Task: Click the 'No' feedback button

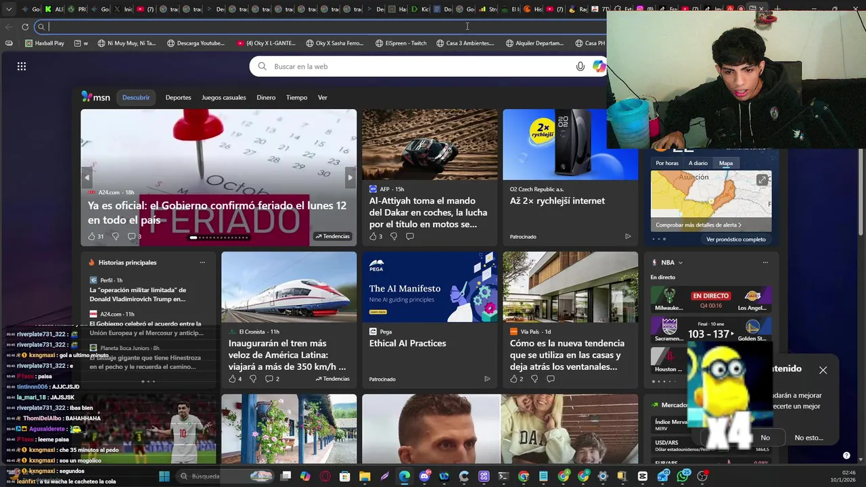Action: click(765, 438)
